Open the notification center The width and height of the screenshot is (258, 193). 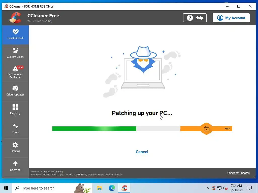pos(250,188)
